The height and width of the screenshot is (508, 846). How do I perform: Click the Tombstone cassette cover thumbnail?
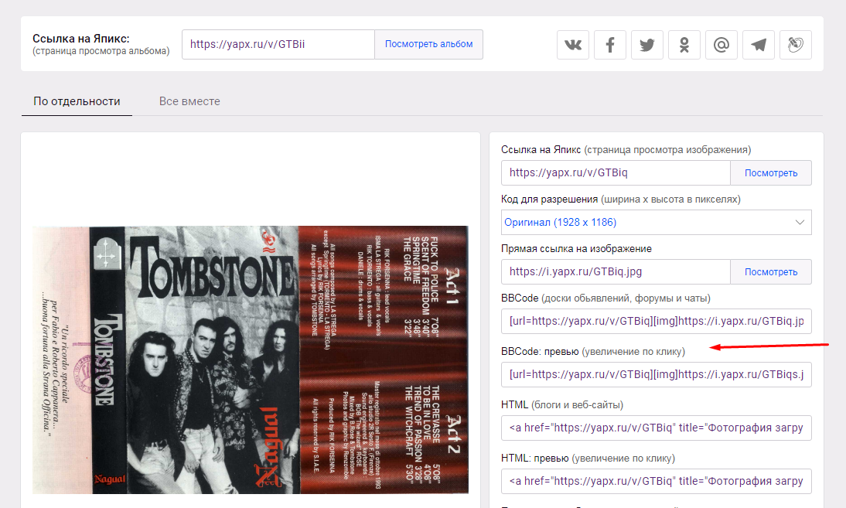(251, 360)
